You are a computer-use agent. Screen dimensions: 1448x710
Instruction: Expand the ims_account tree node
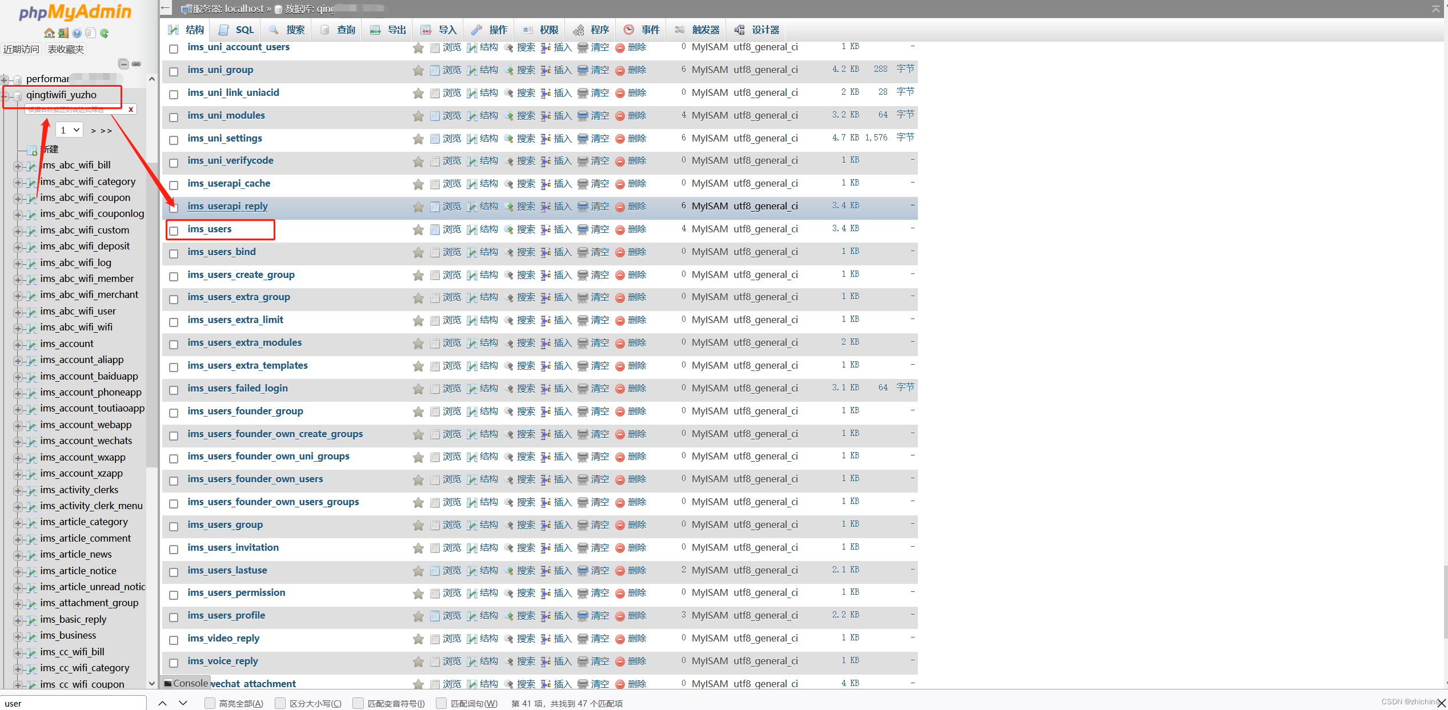tap(18, 345)
